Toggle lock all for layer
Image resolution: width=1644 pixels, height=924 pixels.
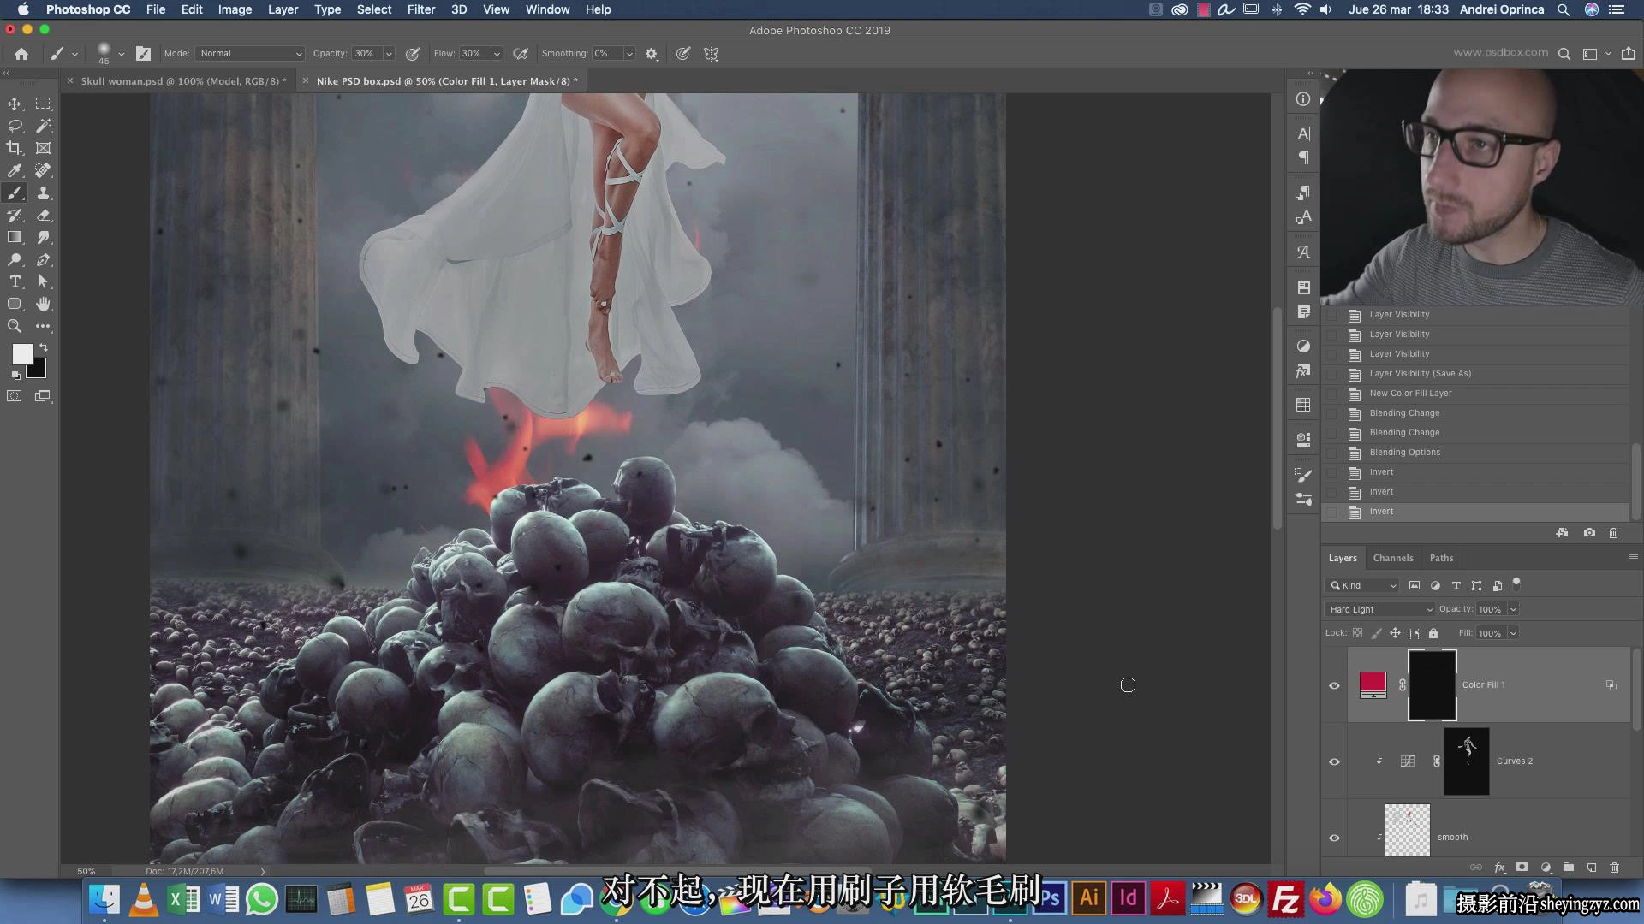[1433, 633]
